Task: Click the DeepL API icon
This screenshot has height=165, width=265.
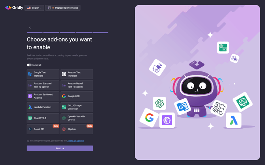Action: click(30, 129)
